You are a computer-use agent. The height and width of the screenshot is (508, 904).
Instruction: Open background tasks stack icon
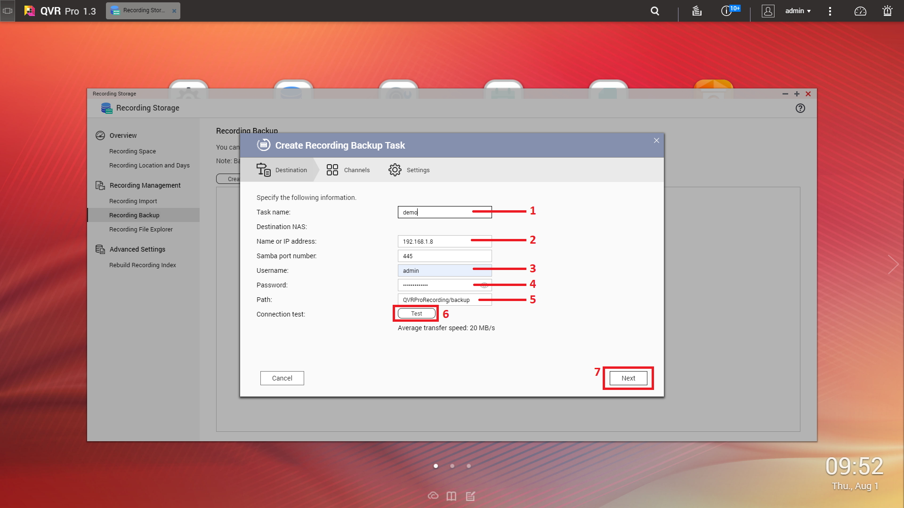click(x=697, y=11)
